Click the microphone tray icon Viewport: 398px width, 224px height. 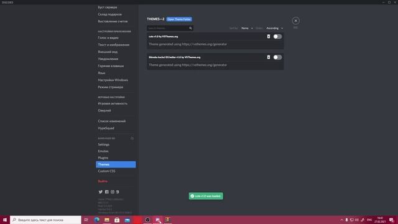(x=346, y=220)
